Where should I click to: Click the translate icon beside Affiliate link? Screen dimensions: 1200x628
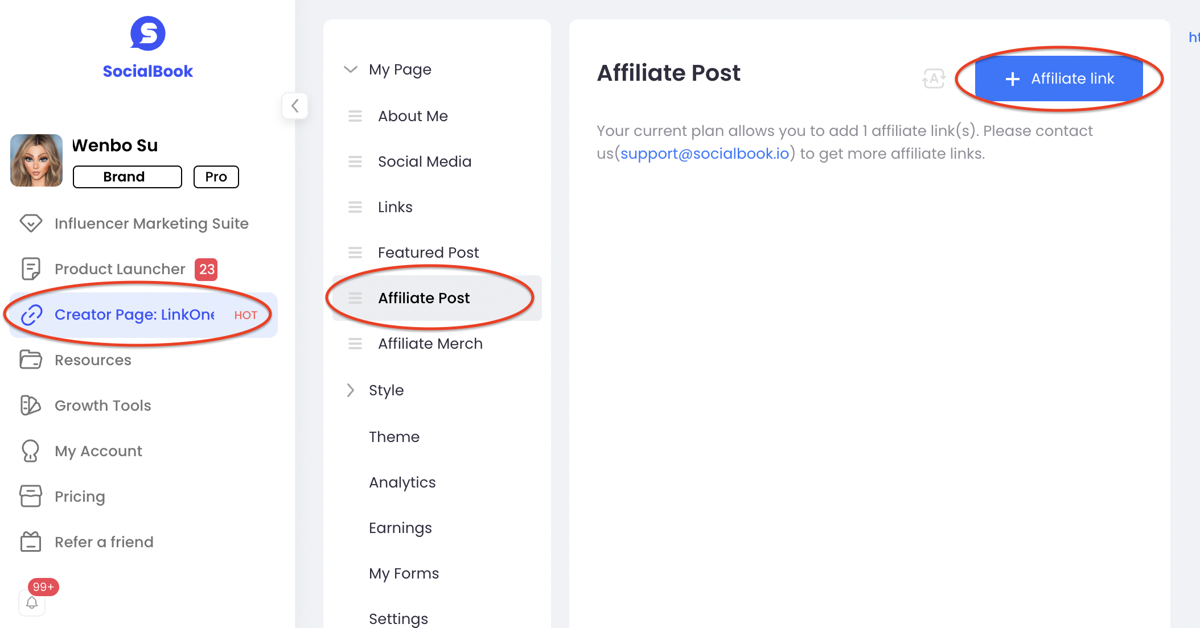934,78
